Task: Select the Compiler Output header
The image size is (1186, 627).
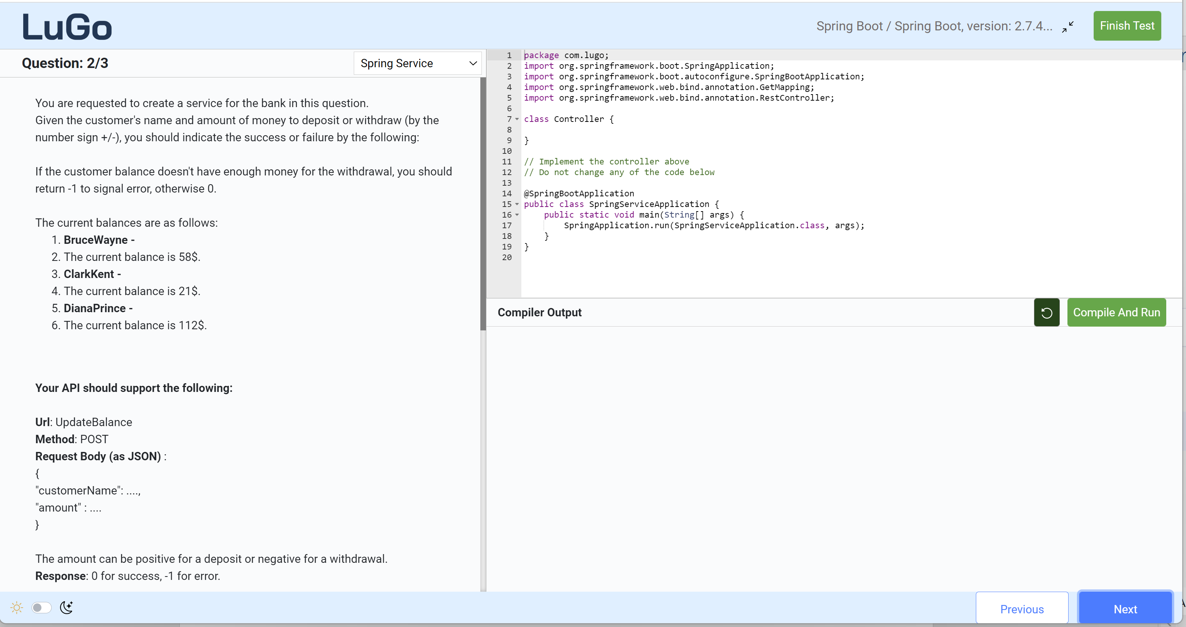Action: point(539,312)
